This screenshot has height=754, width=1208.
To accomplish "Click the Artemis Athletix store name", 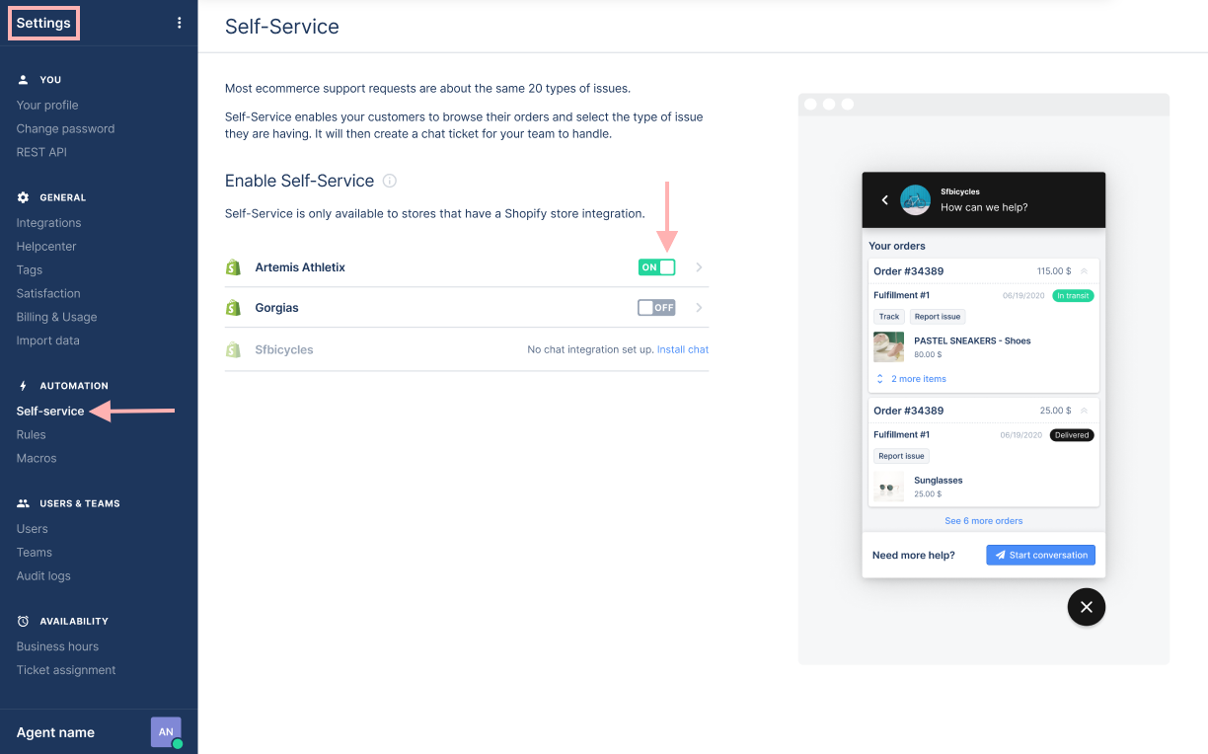I will pos(300,267).
